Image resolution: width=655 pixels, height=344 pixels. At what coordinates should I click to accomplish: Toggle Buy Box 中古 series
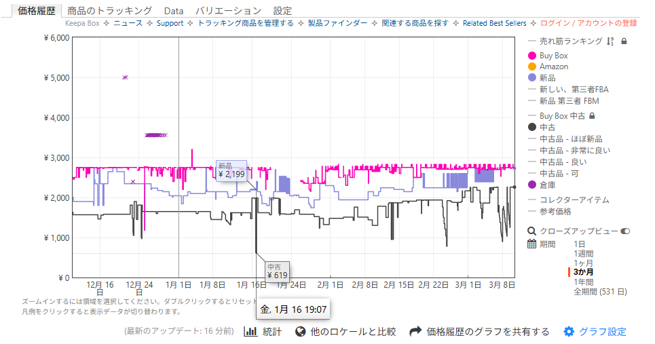562,115
